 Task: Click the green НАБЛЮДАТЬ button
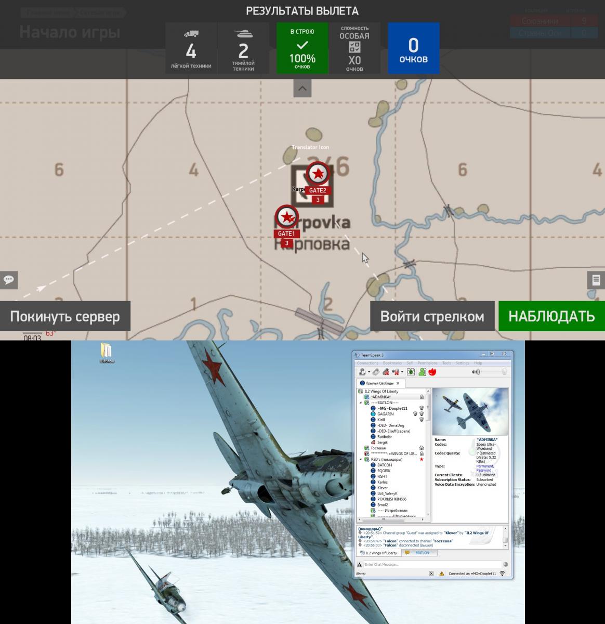point(551,316)
